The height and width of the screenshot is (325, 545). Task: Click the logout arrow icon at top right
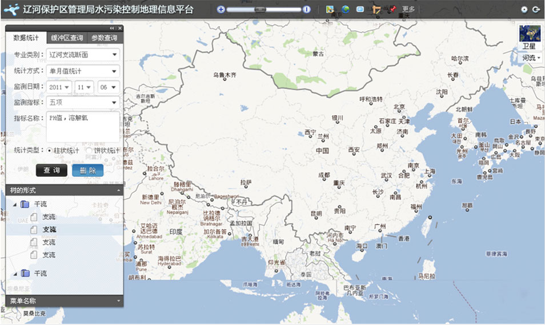click(x=536, y=9)
